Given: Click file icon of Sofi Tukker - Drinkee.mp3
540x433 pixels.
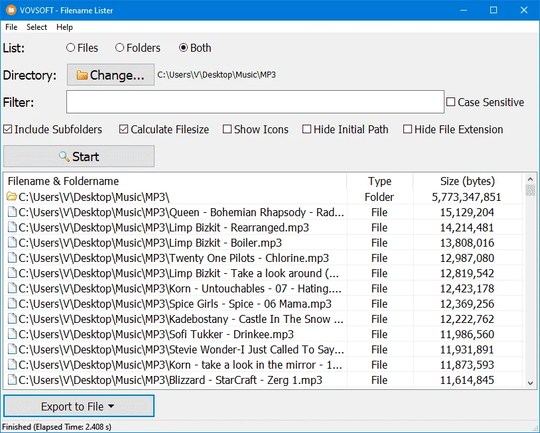Looking at the screenshot, I should coord(12,334).
